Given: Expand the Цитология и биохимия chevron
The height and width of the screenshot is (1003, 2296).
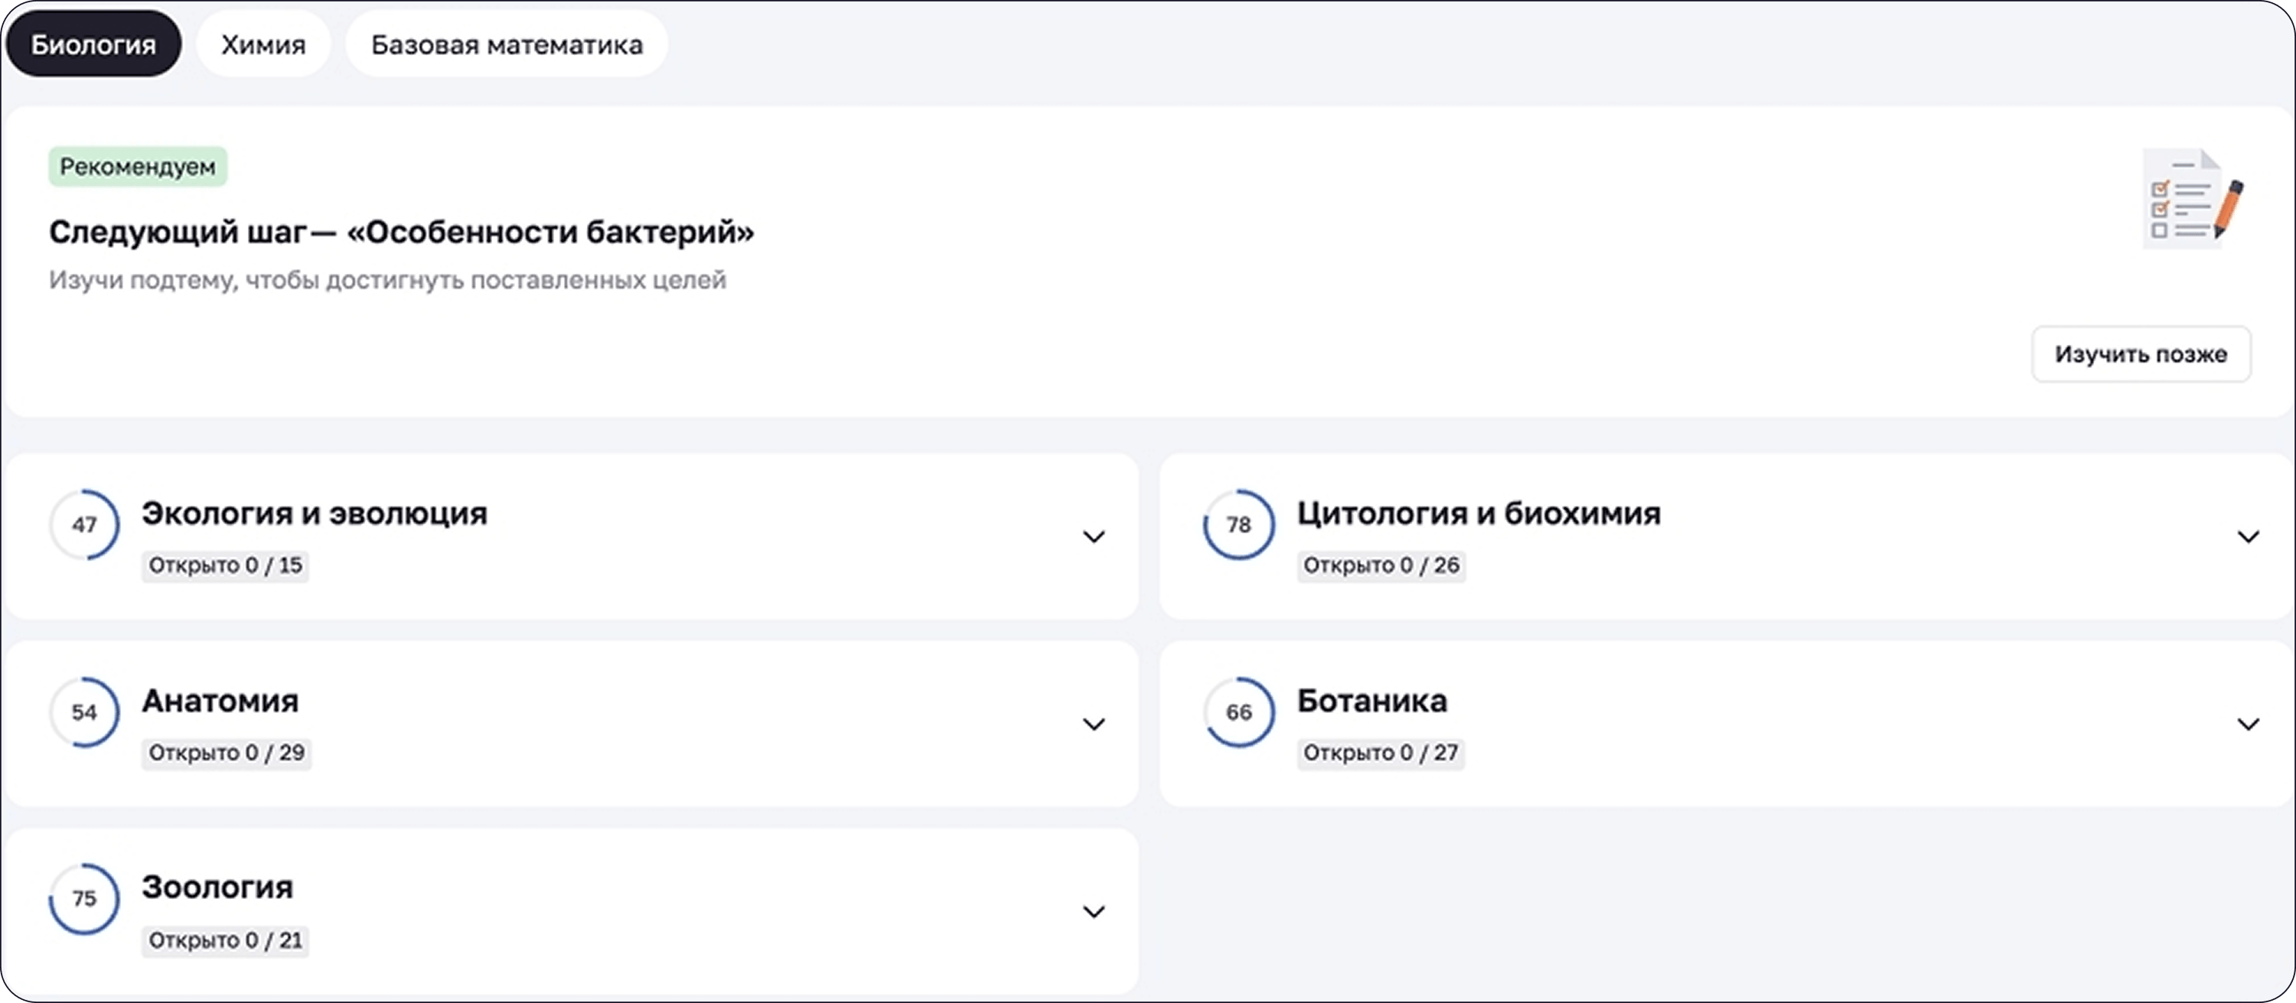Looking at the screenshot, I should point(2248,536).
